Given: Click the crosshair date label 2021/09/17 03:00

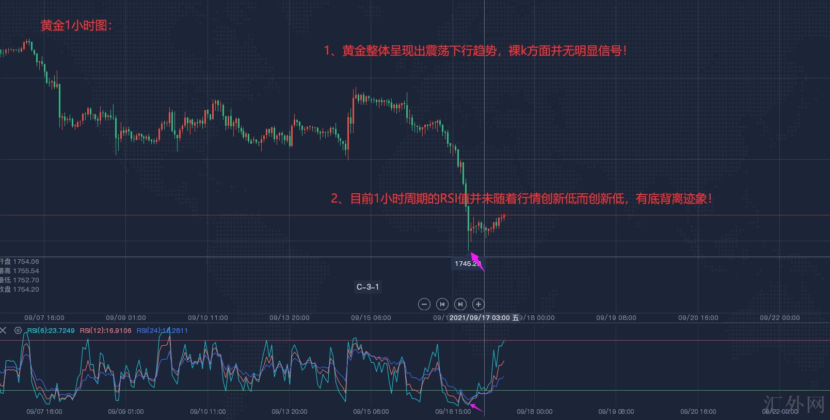Looking at the screenshot, I should click(x=484, y=317).
